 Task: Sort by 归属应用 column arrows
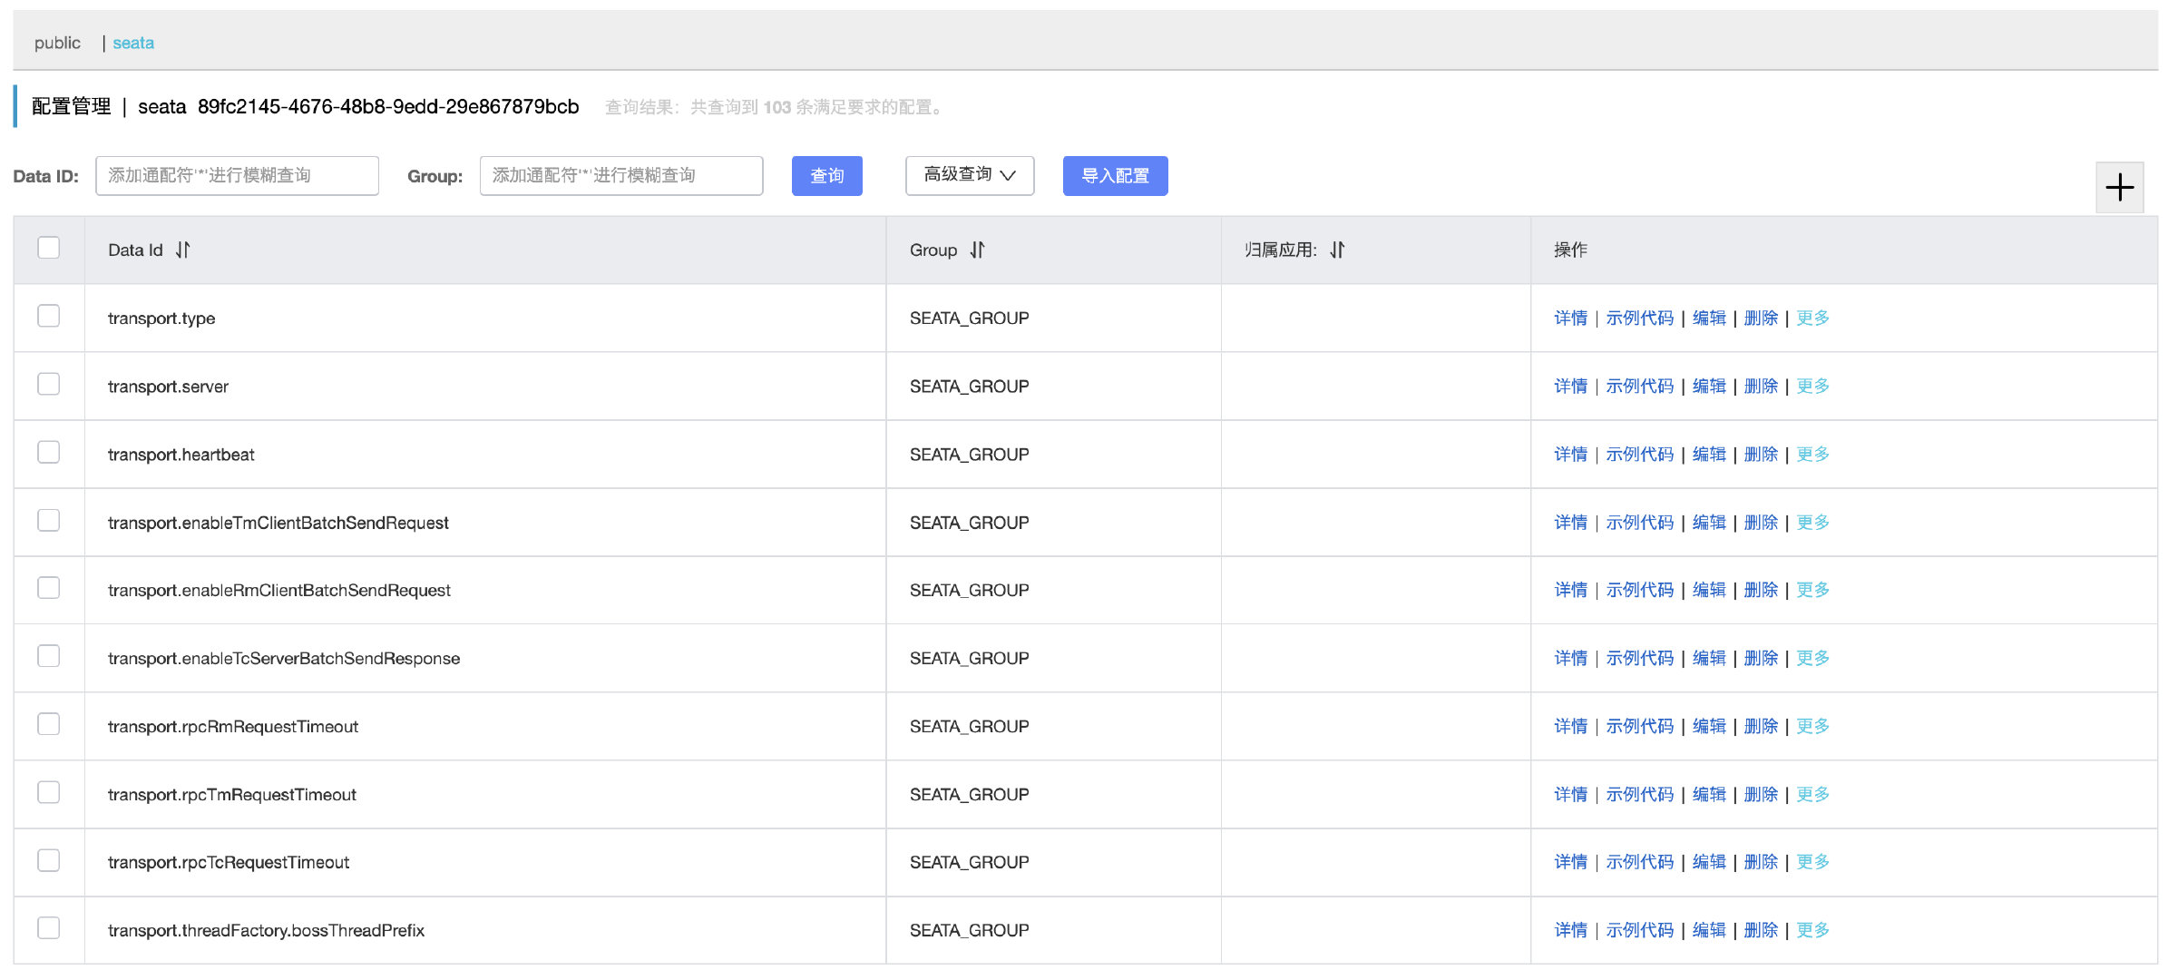pos(1338,250)
